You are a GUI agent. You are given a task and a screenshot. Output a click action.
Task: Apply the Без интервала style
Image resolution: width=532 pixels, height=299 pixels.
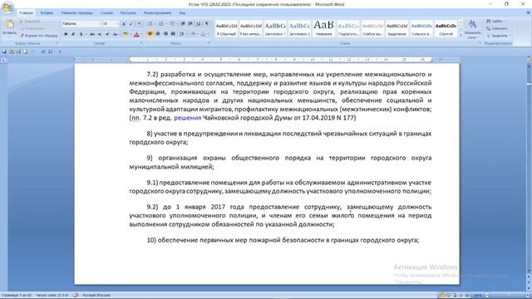(x=250, y=29)
